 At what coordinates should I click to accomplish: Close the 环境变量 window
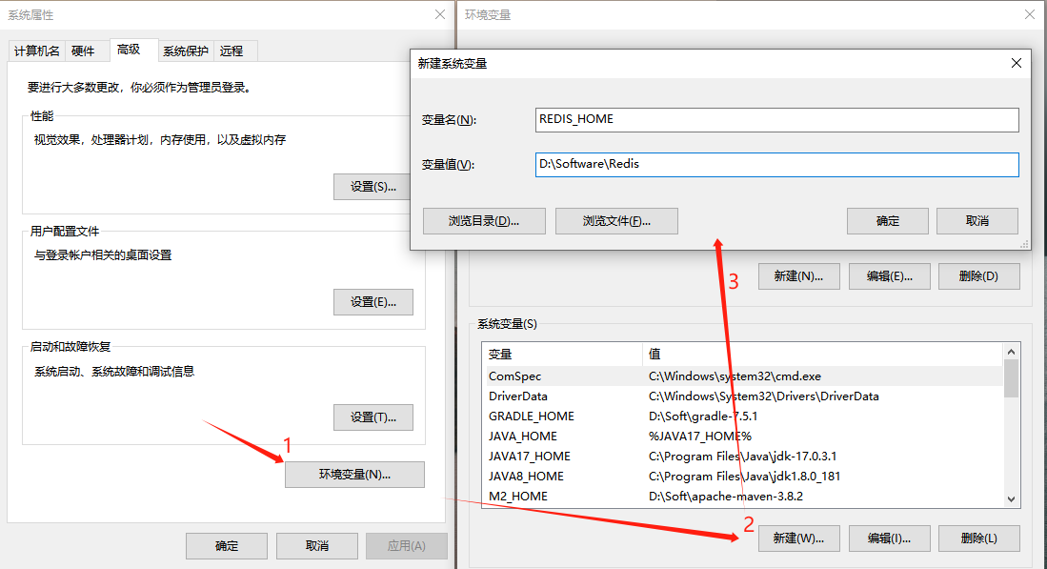point(1030,14)
